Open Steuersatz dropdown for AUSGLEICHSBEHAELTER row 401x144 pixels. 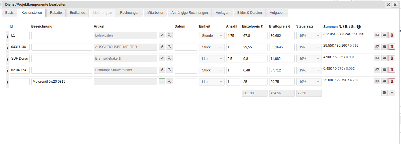coord(309,47)
